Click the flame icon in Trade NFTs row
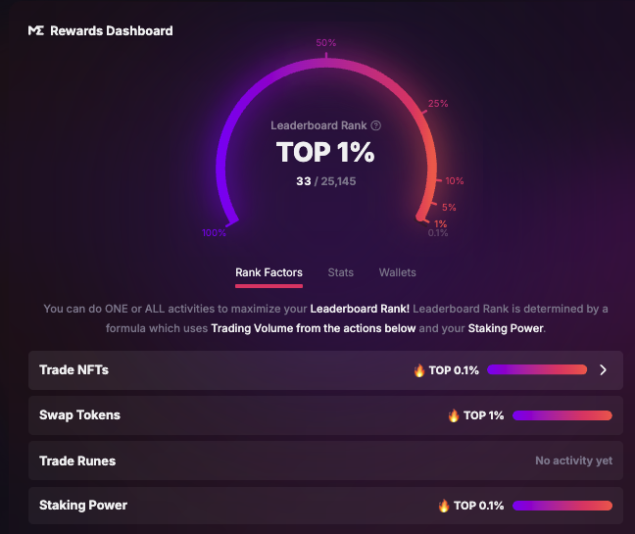 419,370
